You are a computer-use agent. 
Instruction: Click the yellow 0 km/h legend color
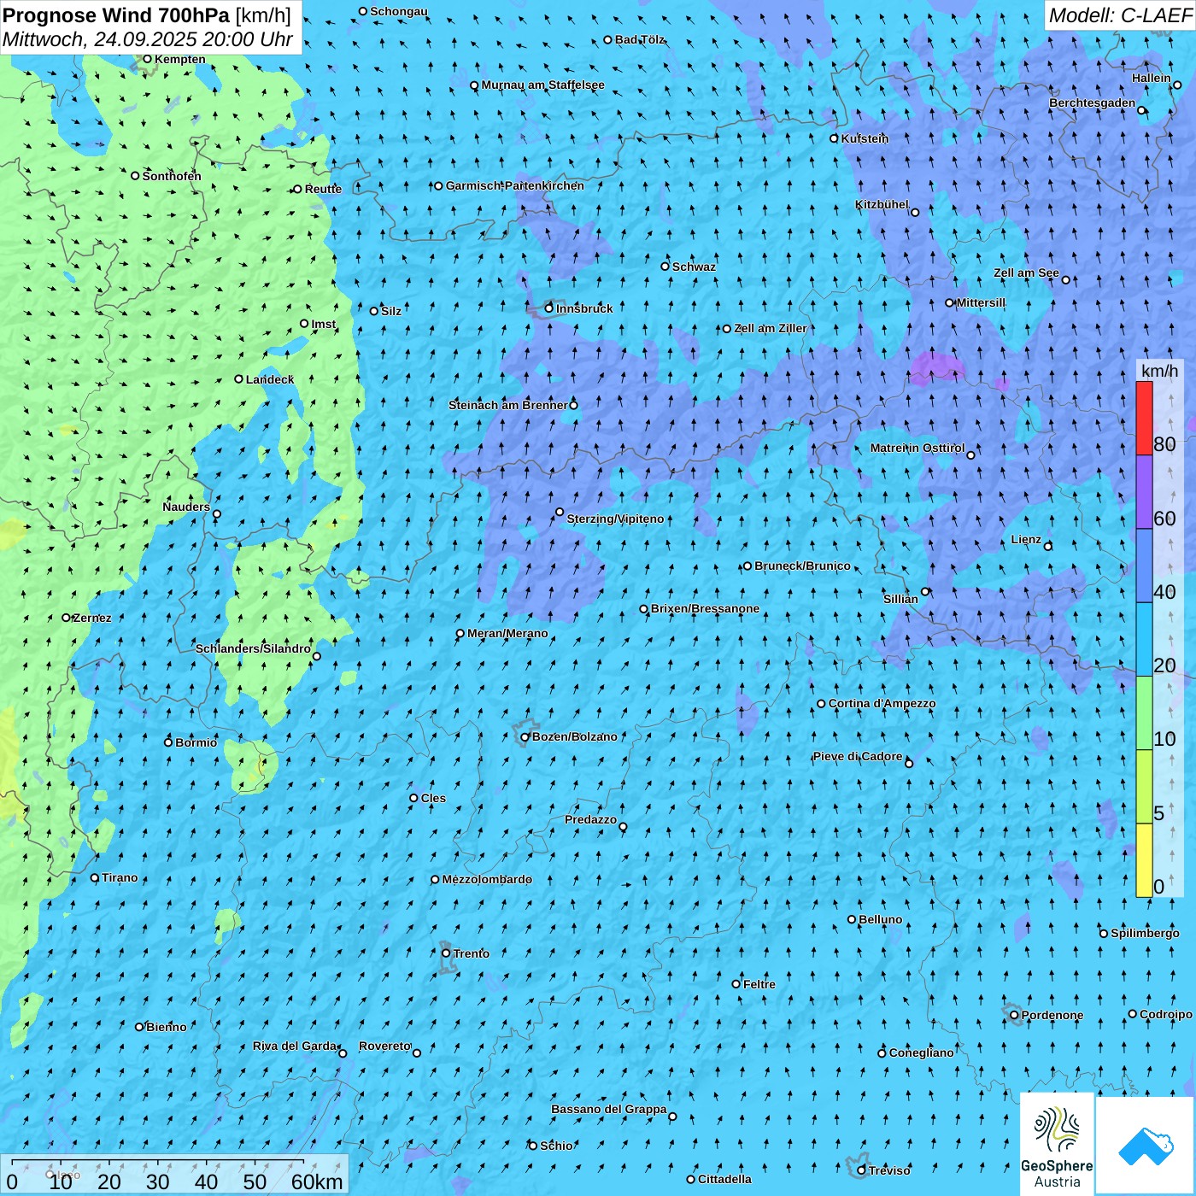click(x=1144, y=860)
